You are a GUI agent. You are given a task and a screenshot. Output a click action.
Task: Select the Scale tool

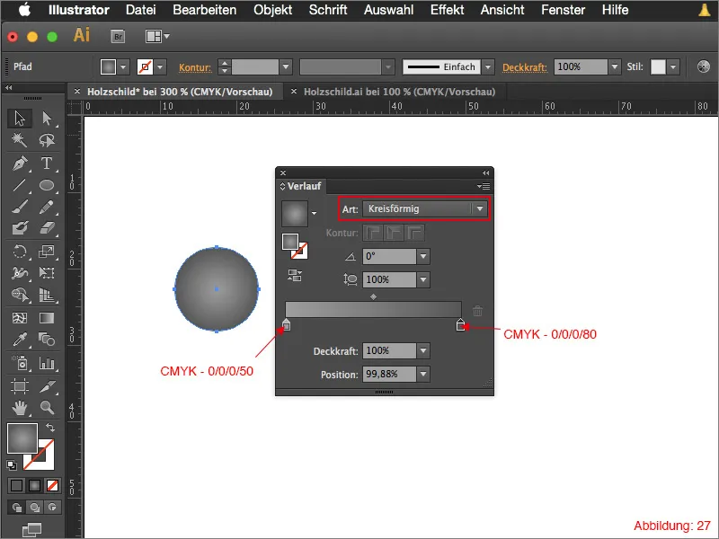47,252
